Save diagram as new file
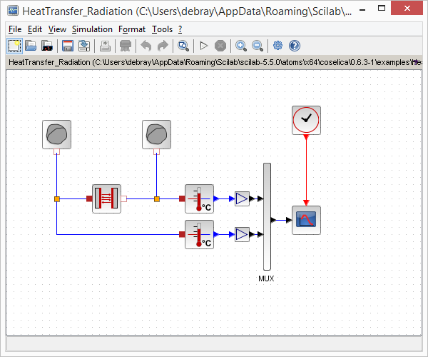The width and height of the screenshot is (428, 357). pyautogui.click(x=83, y=46)
